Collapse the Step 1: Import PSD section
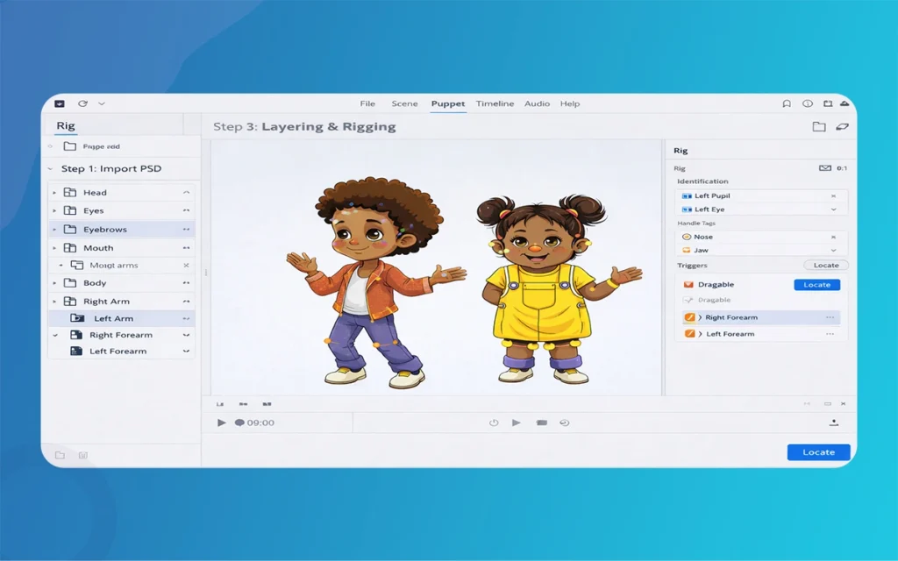 point(50,169)
